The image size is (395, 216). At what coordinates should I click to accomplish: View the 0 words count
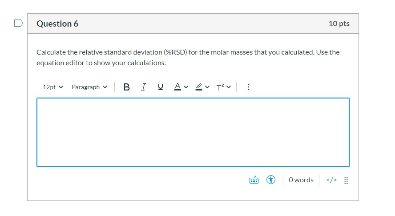(301, 180)
